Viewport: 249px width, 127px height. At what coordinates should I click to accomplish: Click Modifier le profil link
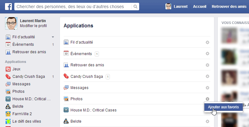(x=33, y=26)
